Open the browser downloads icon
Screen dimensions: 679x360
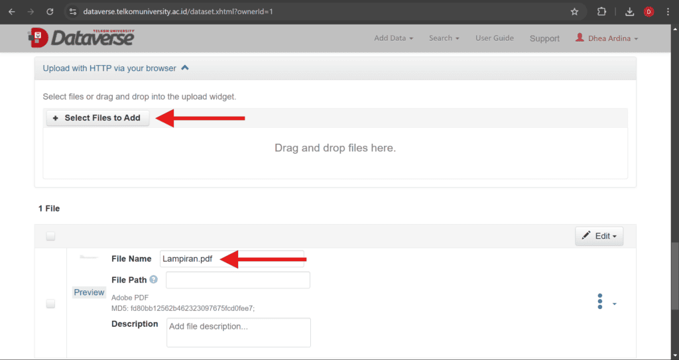pos(630,12)
